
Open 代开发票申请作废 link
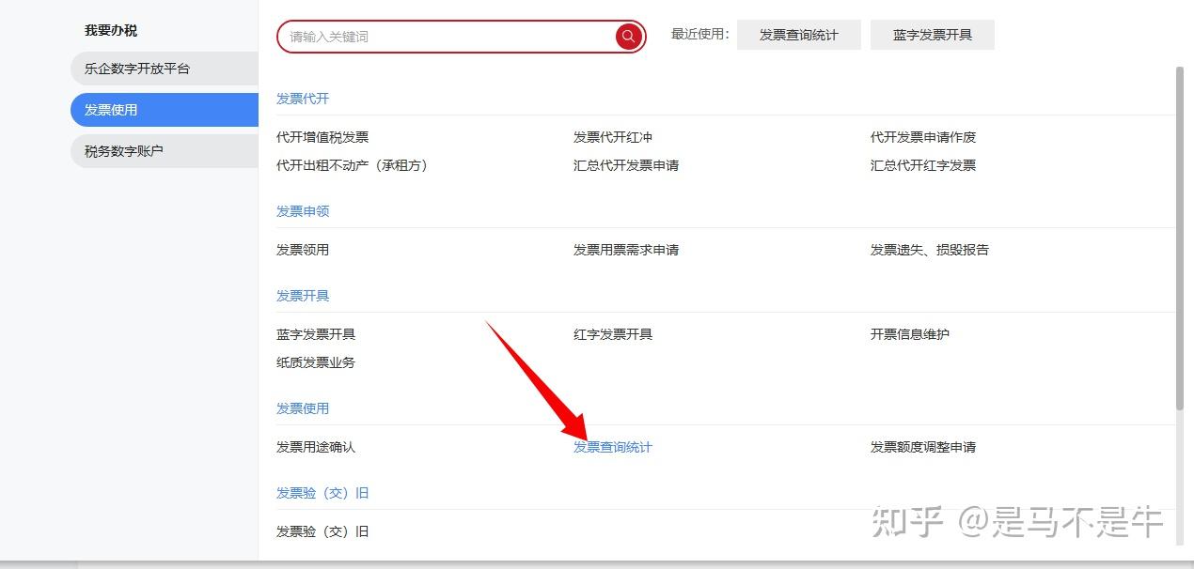click(923, 137)
